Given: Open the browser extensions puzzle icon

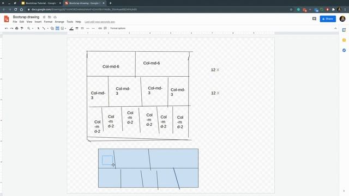Looking at the screenshot, I should point(333,10).
